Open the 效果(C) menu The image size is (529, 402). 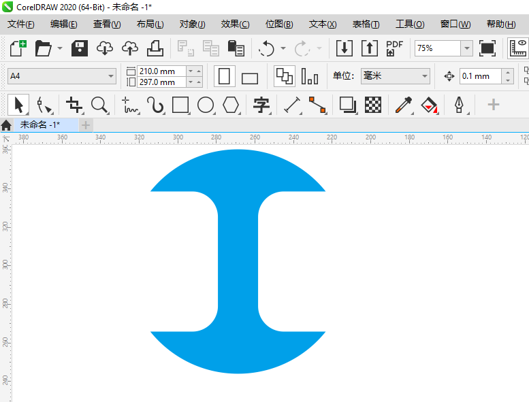point(235,24)
